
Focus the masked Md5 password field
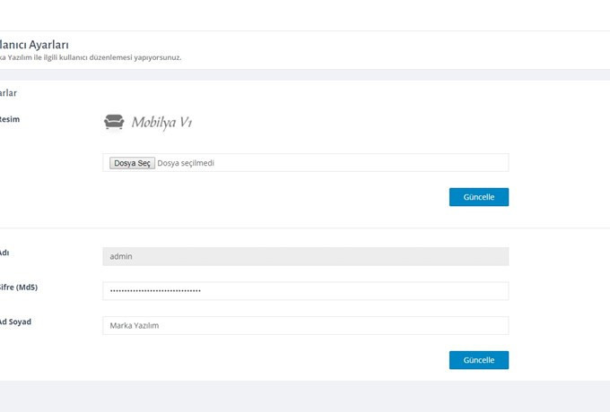point(305,291)
